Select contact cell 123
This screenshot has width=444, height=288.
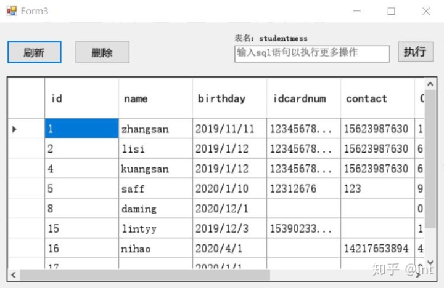[377, 188]
